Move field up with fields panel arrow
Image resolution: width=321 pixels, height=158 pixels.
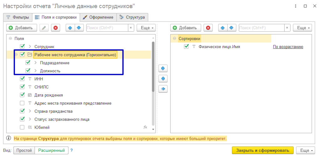click(70, 28)
